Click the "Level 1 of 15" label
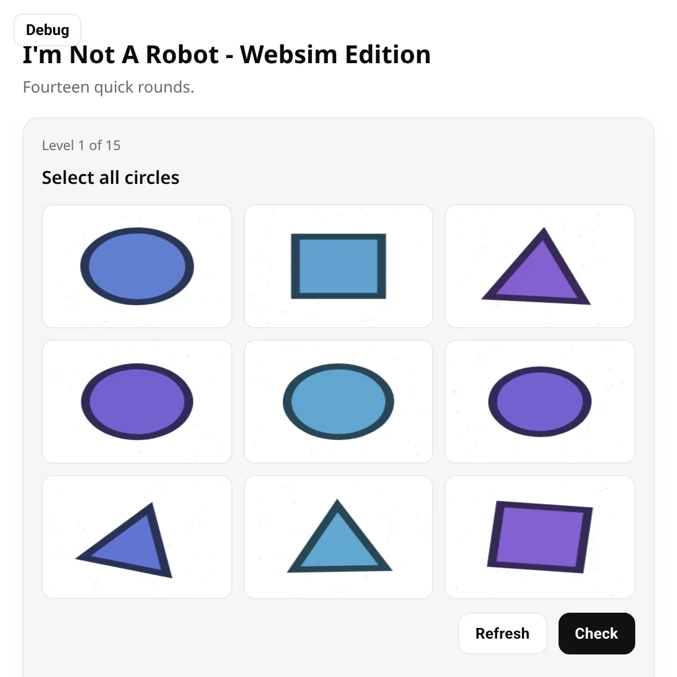The image size is (677, 677). tap(81, 146)
